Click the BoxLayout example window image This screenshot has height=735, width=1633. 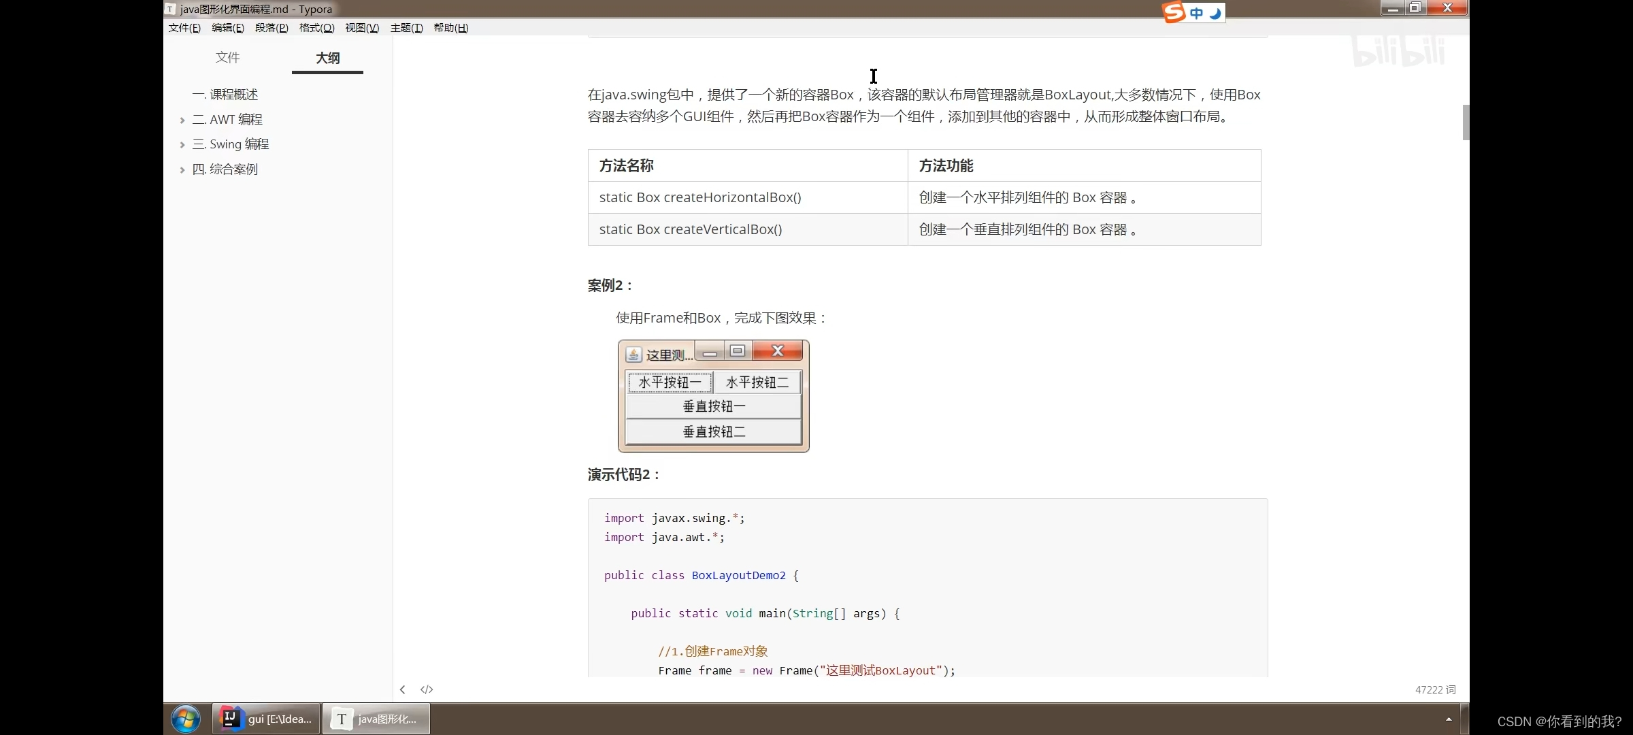click(x=713, y=396)
